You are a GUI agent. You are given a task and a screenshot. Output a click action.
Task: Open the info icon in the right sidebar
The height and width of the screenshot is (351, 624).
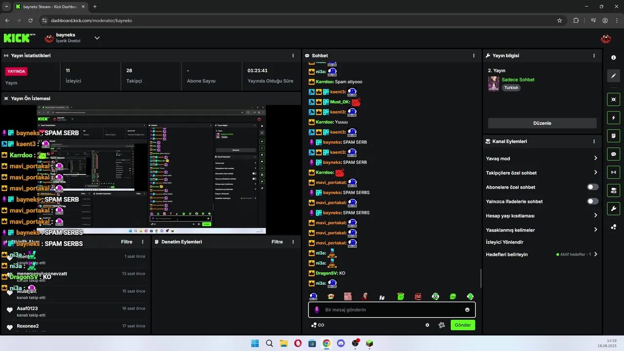(613, 58)
